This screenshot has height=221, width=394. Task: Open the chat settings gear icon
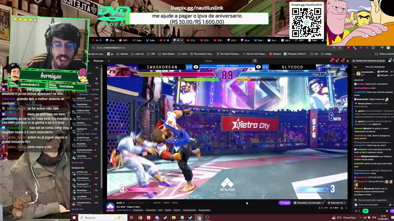(387, 211)
